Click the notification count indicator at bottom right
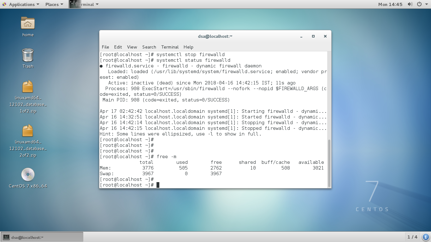This screenshot has width=431, height=242. tap(426, 237)
